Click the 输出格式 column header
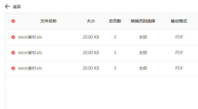This screenshot has width=198, height=109. [x=179, y=21]
